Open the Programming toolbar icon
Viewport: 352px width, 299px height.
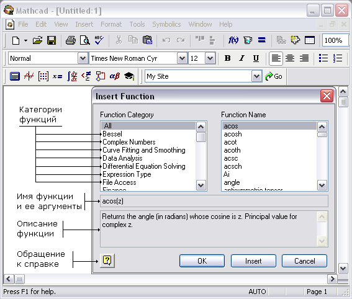click(x=101, y=76)
